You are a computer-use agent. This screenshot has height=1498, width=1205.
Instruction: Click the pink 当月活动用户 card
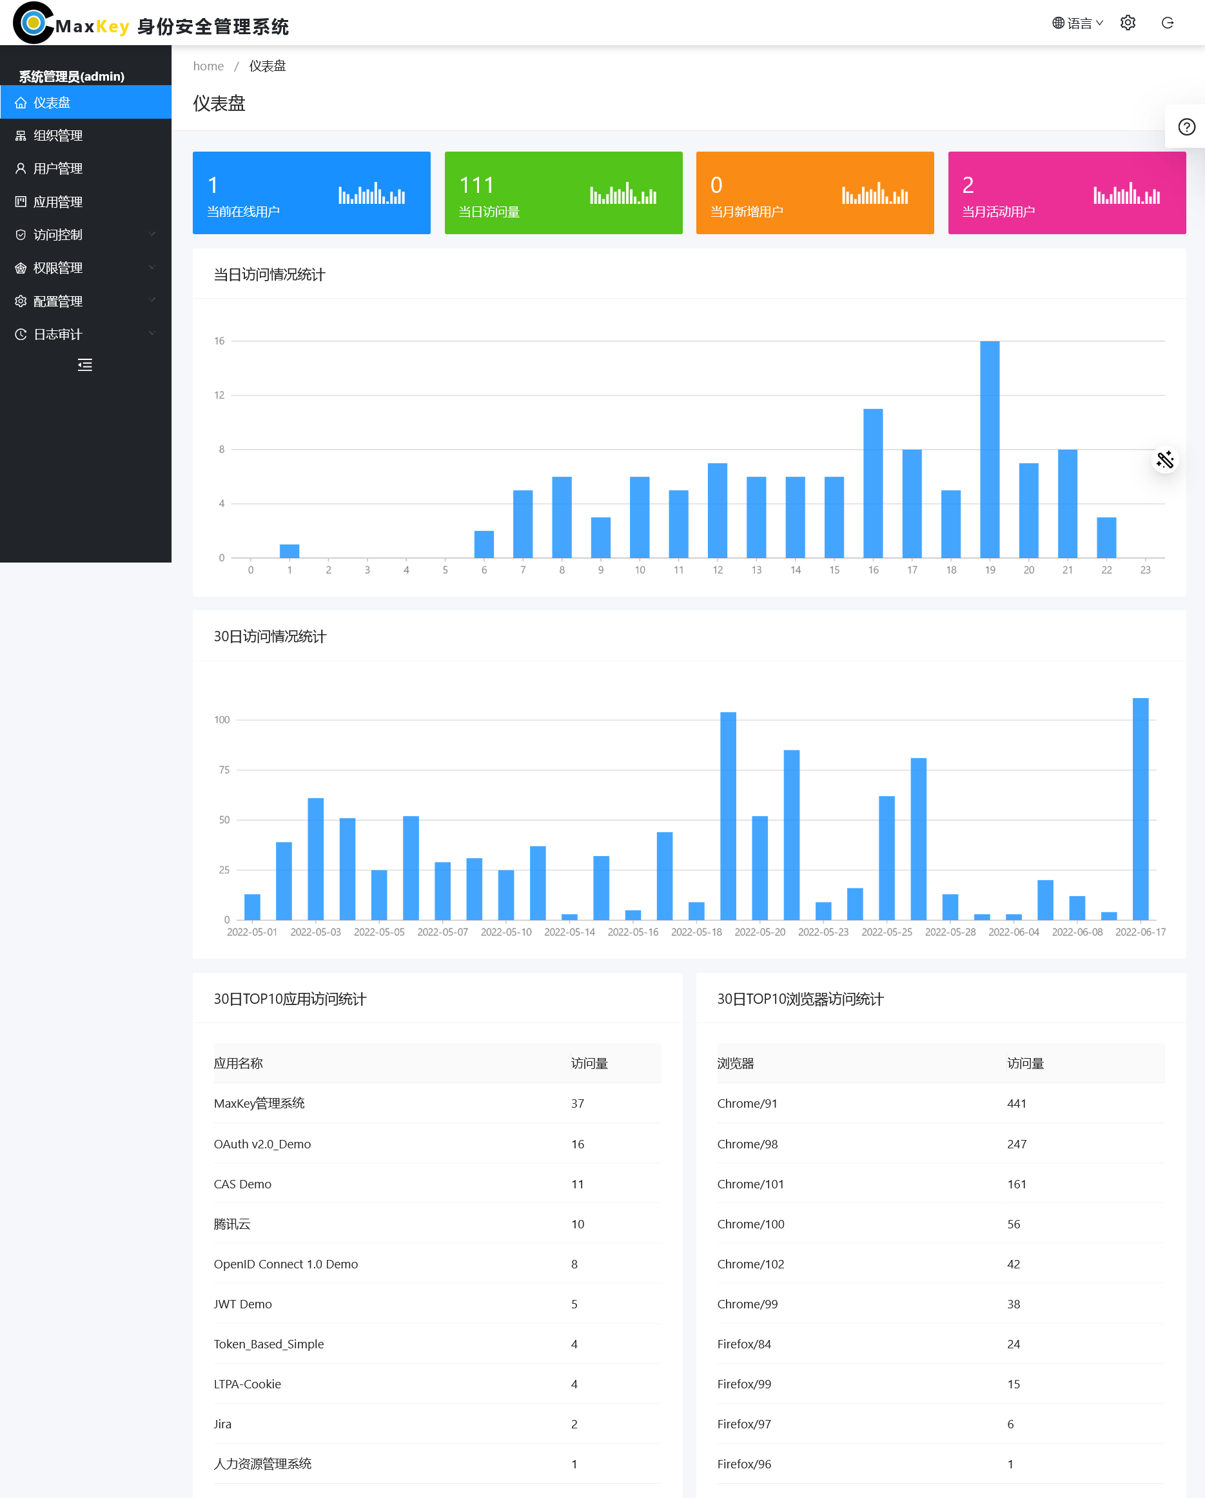pyautogui.click(x=1066, y=193)
